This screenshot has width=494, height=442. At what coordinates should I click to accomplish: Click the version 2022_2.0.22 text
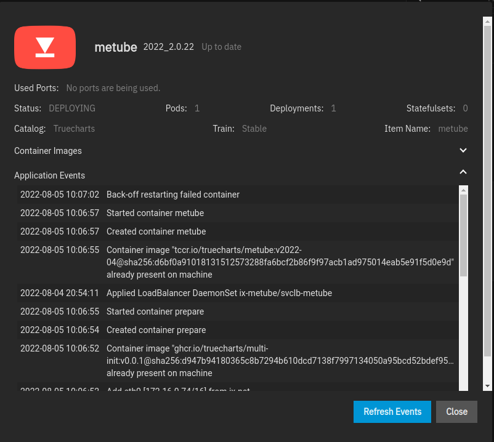pos(169,47)
